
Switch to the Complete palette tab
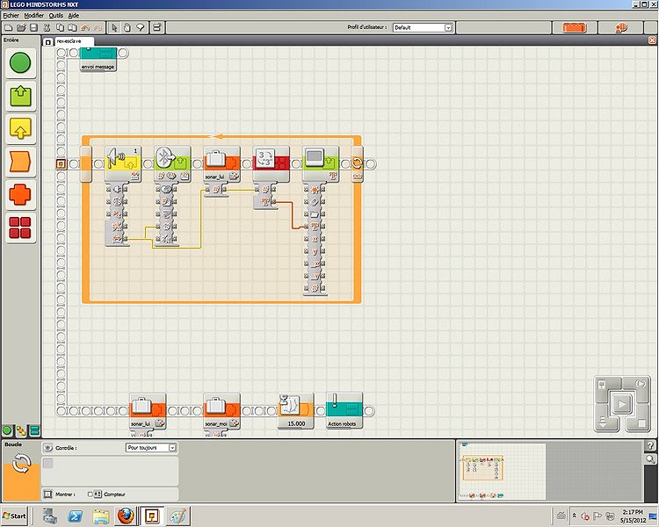(20, 430)
